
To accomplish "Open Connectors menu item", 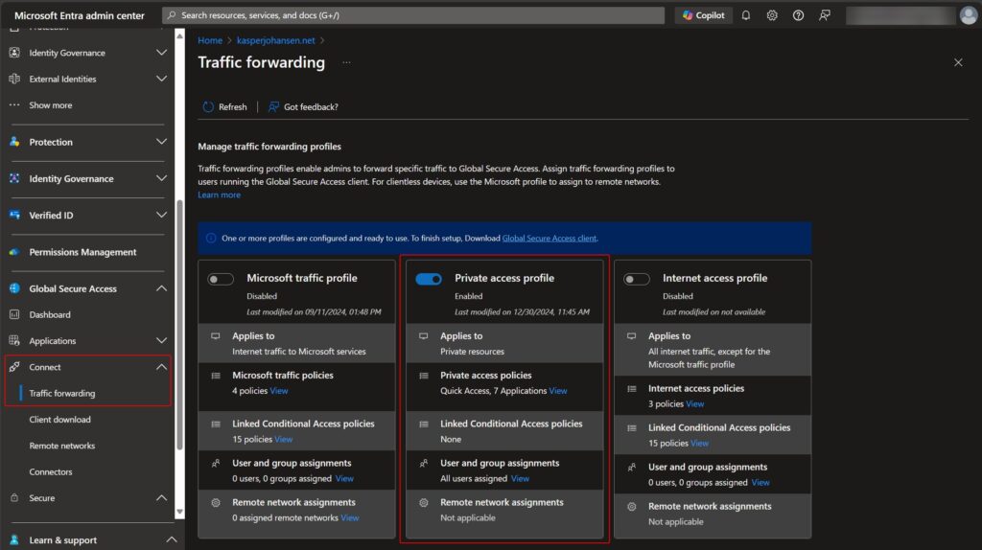I will pyautogui.click(x=50, y=472).
